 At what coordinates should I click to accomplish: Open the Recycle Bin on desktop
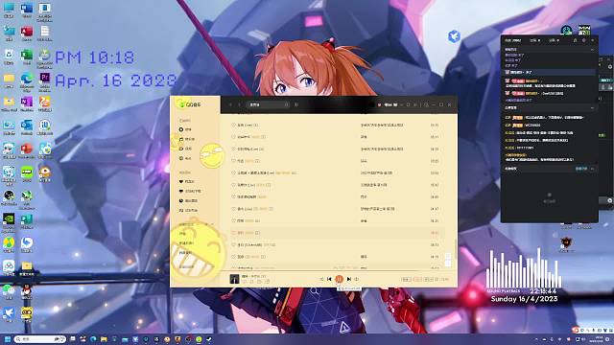tap(9, 57)
